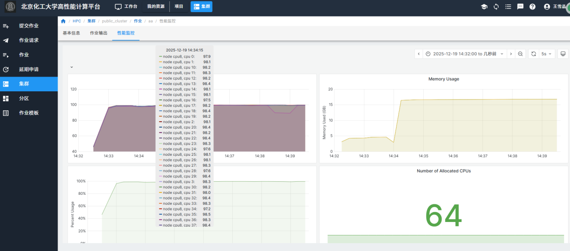This screenshot has width=570, height=251.
Task: Open the task list icon in header
Action: click(508, 6)
